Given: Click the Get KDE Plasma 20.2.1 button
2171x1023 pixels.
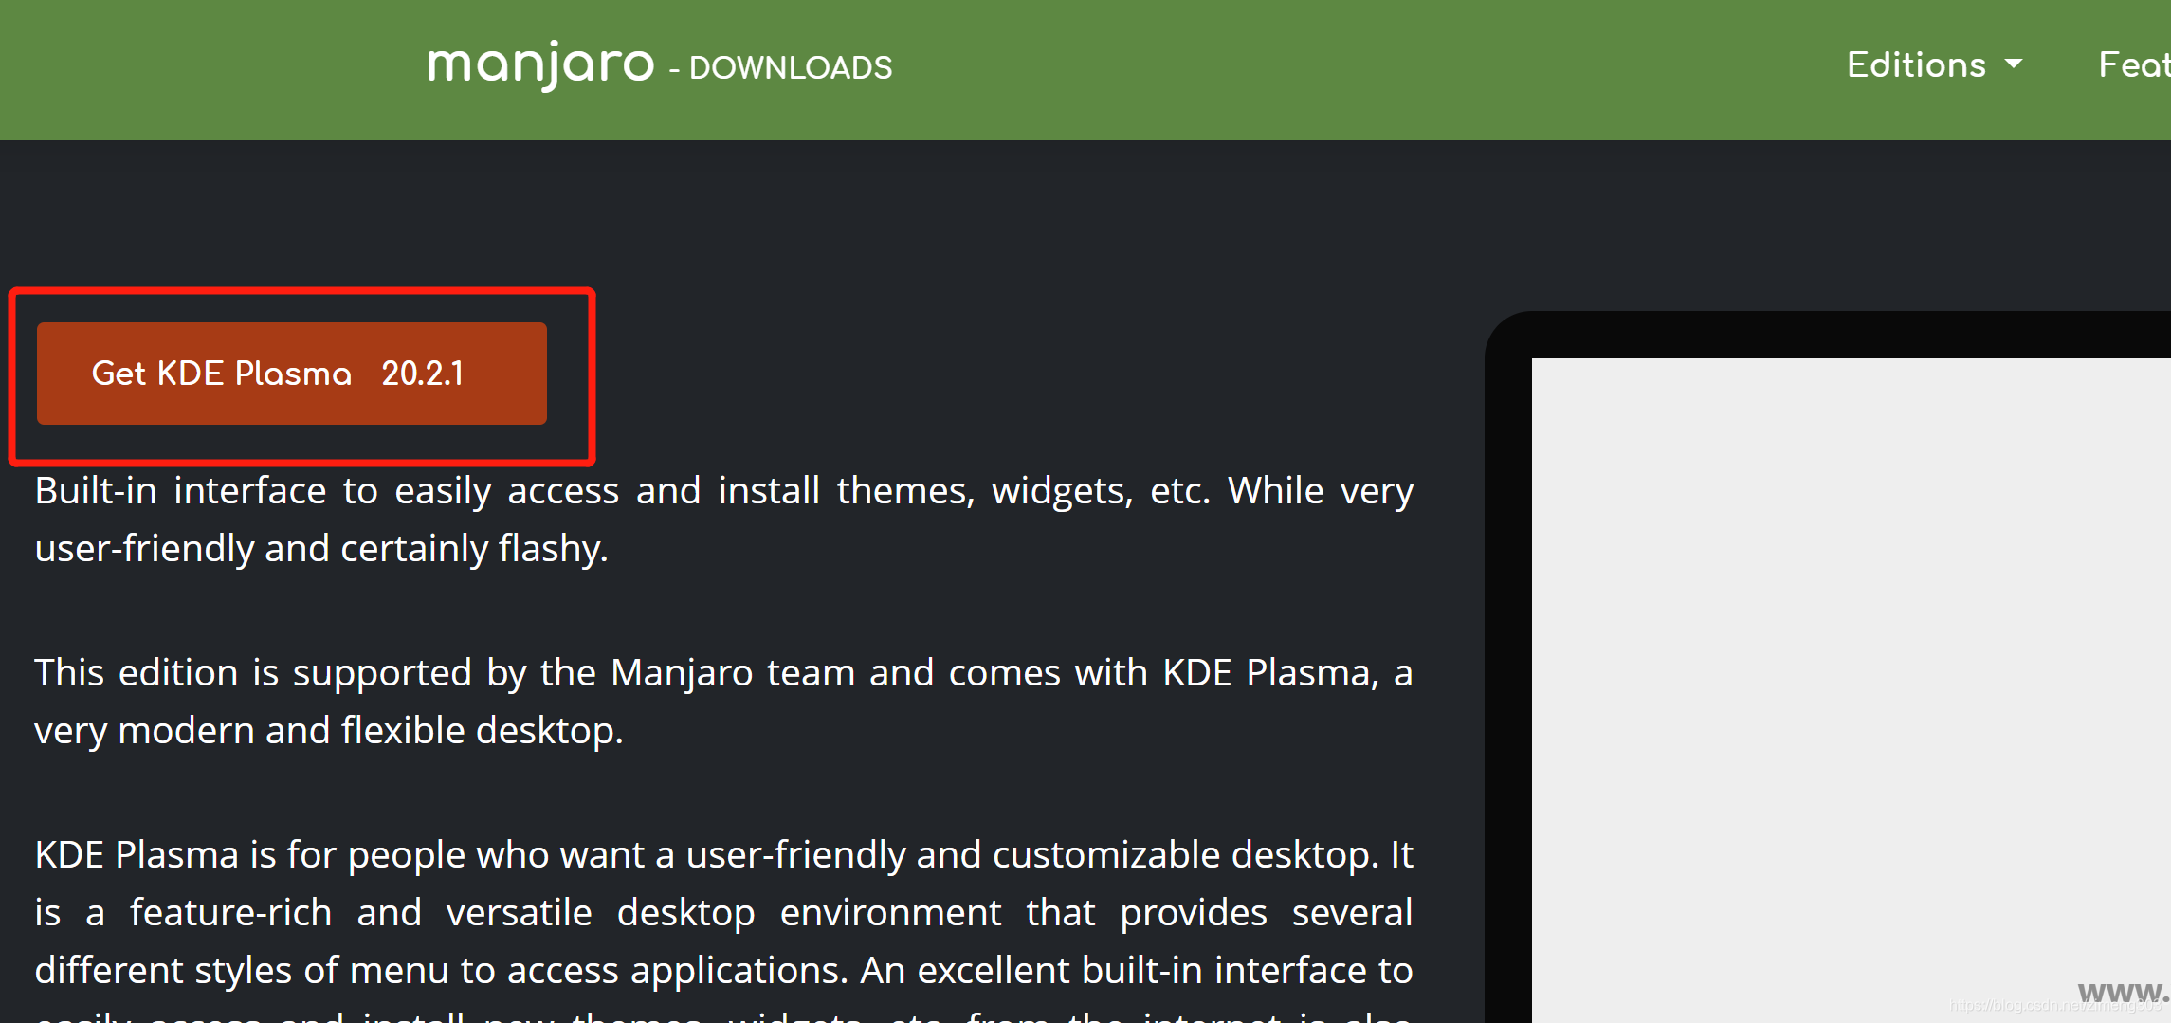Looking at the screenshot, I should coord(292,374).
